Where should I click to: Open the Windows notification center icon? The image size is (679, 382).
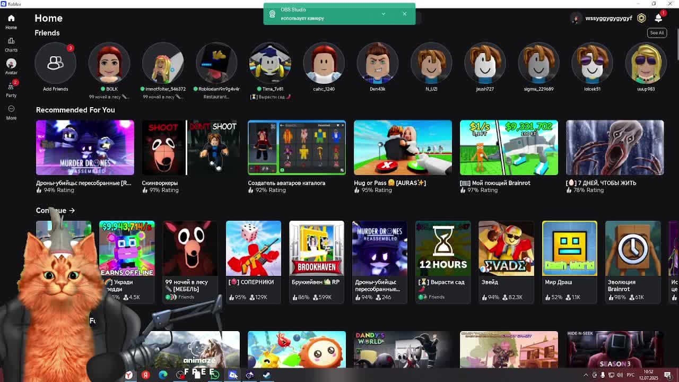coord(668,375)
